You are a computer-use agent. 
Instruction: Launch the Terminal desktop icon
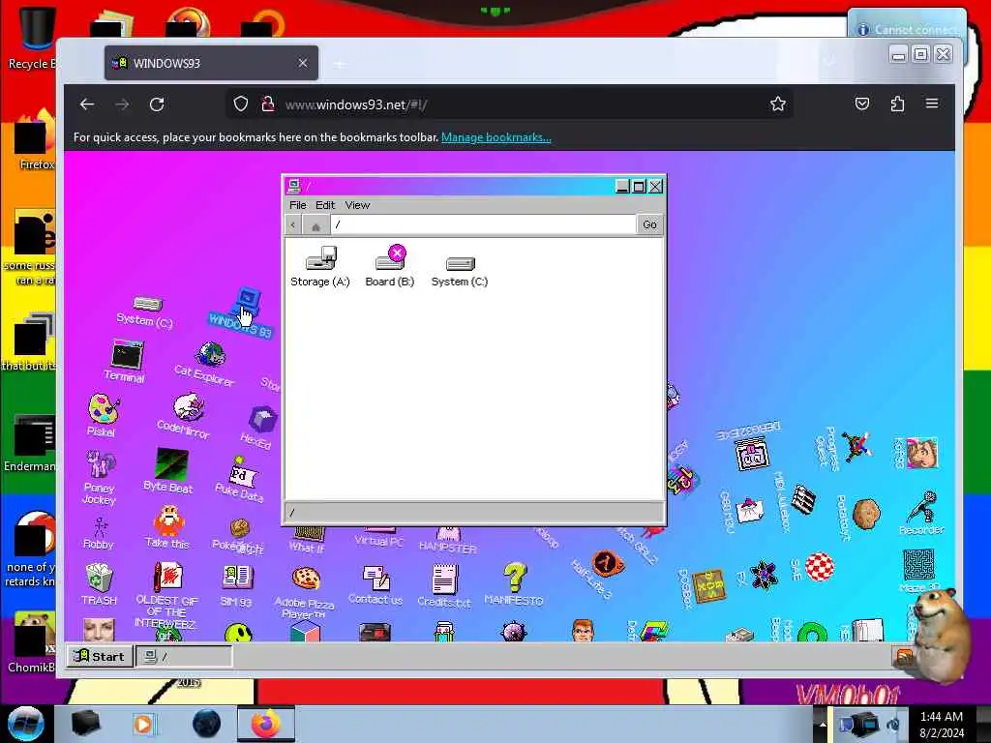click(125, 360)
